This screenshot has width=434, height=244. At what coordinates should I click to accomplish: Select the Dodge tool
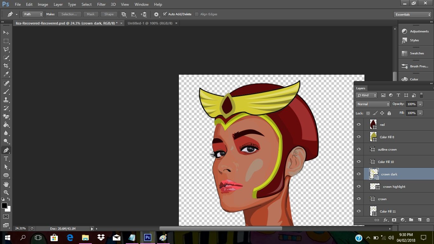point(6,141)
